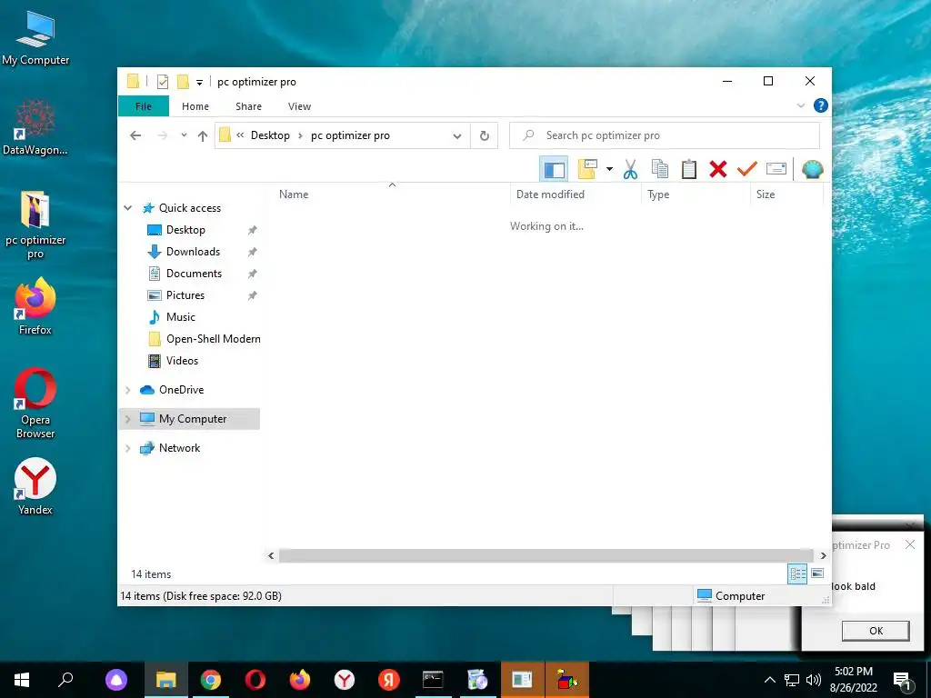This screenshot has height=698, width=931.
Task: Select Music under Quick access
Action: [181, 317]
